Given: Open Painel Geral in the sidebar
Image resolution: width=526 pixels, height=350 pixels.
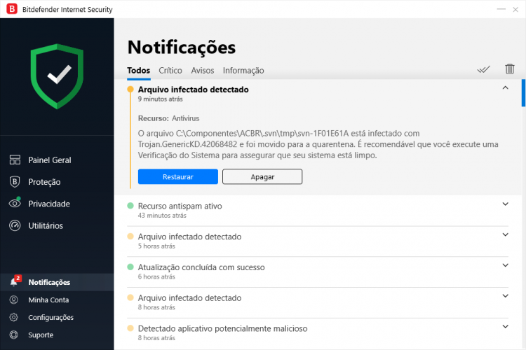Looking at the screenshot, I should tap(50, 160).
